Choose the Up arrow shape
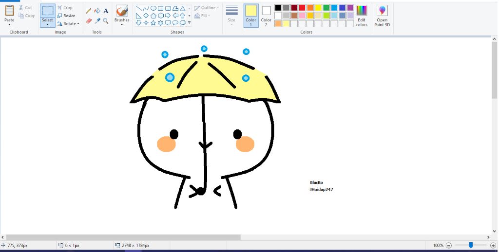 [x=183, y=16]
